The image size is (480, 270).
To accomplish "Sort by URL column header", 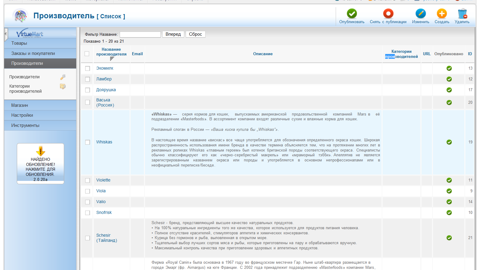I will pyautogui.click(x=427, y=54).
